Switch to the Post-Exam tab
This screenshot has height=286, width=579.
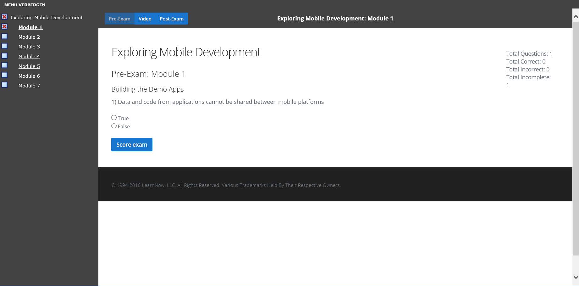pos(172,19)
